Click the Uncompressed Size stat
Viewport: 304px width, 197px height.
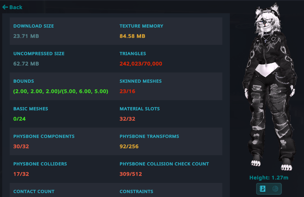click(x=39, y=54)
